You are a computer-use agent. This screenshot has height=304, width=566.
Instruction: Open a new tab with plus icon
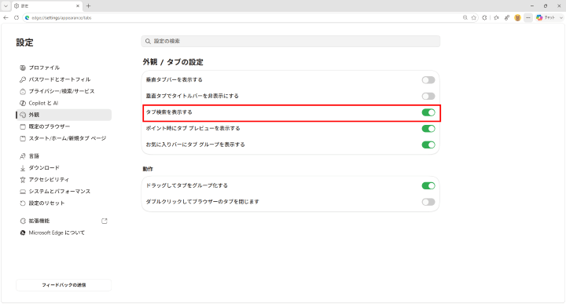point(88,5)
